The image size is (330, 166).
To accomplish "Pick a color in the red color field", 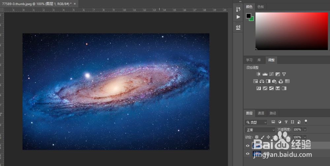I will click(291, 31).
